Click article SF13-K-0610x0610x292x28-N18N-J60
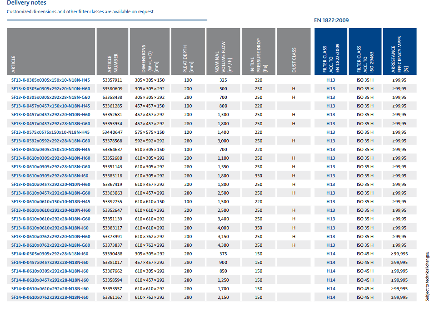Image resolution: width=434 pixels, height=312 pixels. point(50,228)
